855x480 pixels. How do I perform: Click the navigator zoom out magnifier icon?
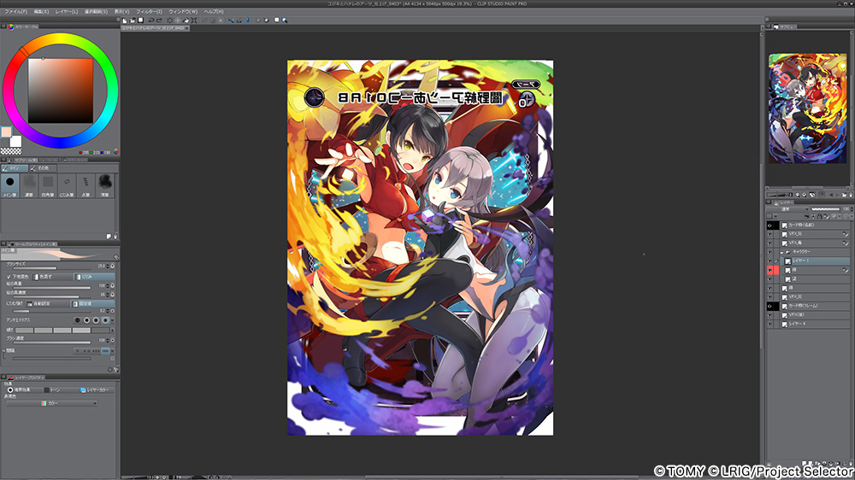point(798,195)
